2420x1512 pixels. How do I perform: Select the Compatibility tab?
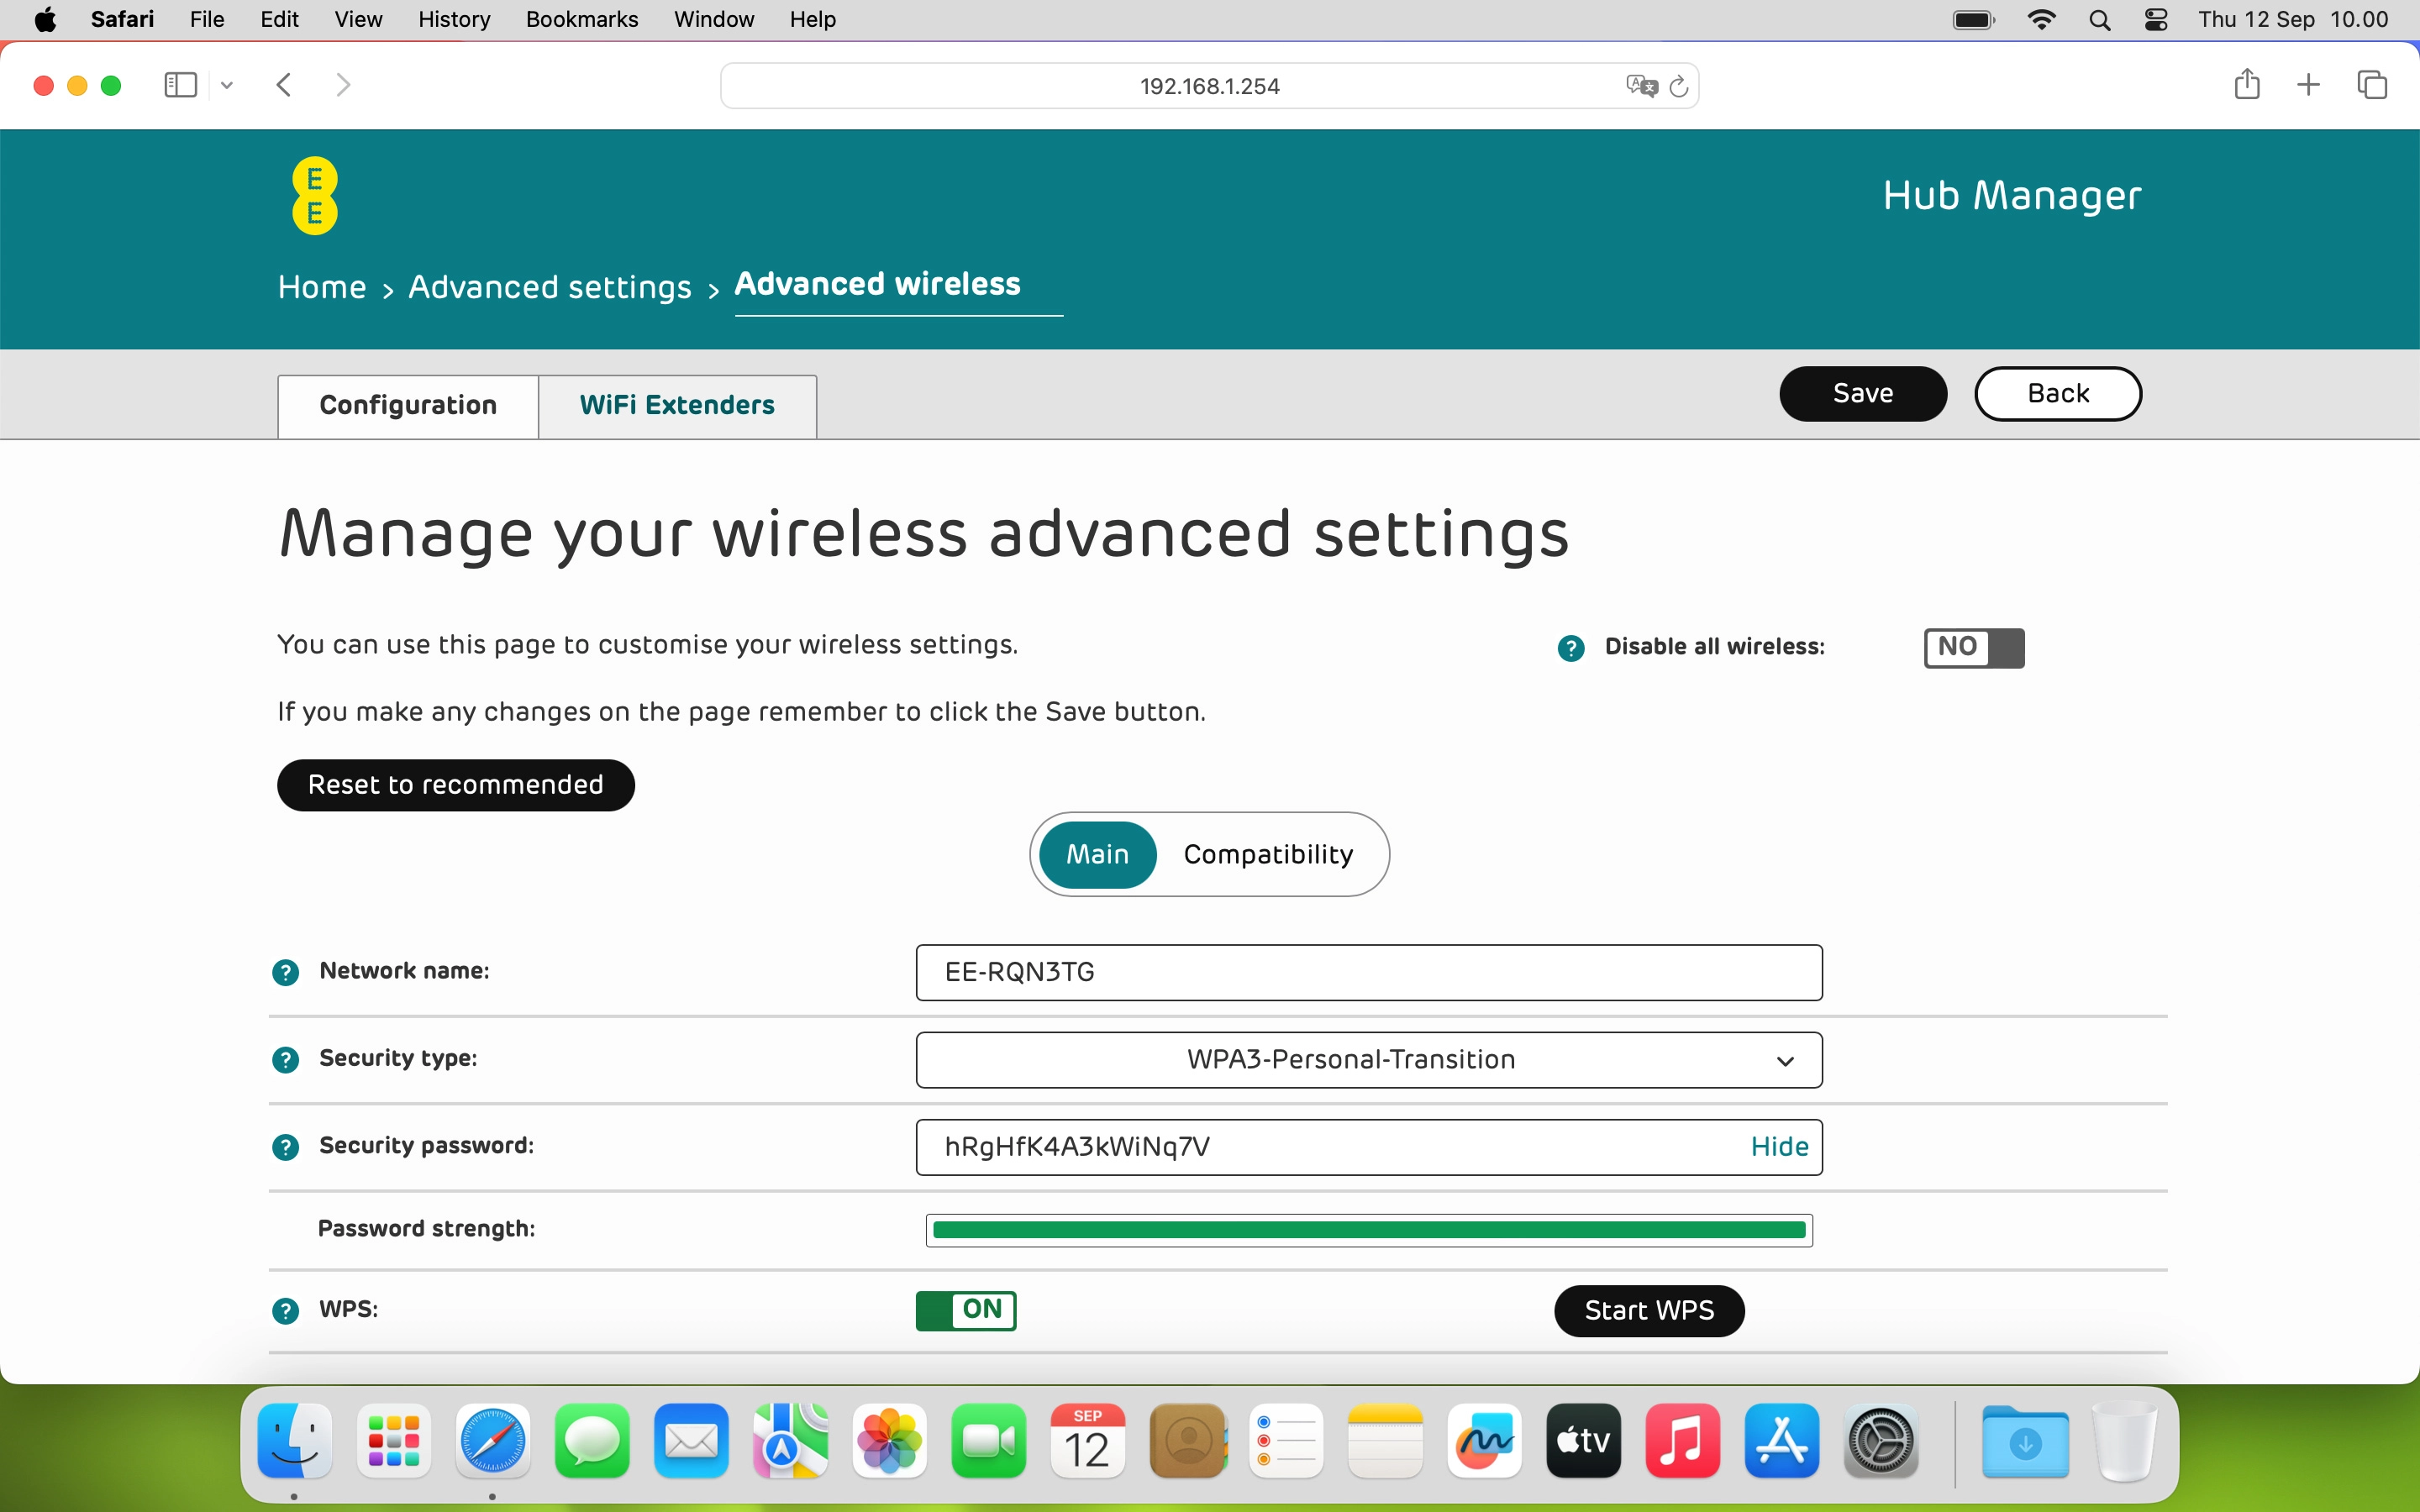[x=1268, y=854]
